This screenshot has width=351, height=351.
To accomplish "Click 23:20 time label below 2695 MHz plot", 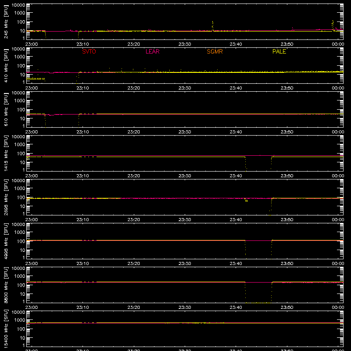I will 134,220.
